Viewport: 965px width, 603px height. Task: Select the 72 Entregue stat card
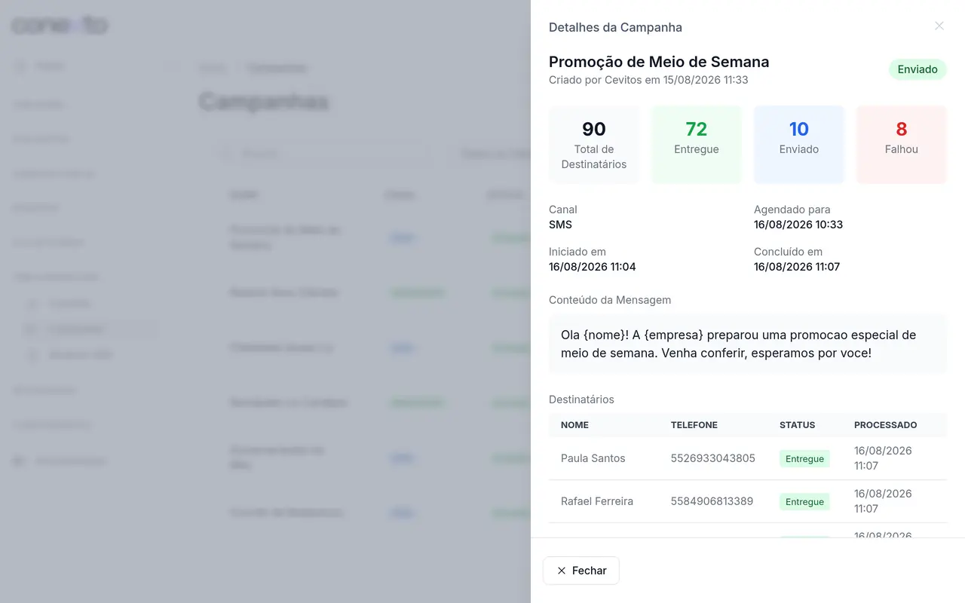(697, 145)
